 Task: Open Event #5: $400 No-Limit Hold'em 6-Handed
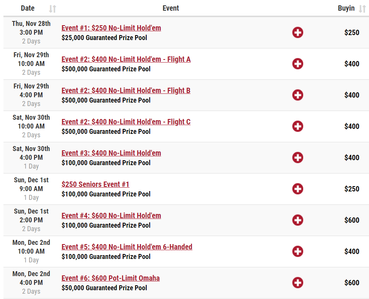127,247
